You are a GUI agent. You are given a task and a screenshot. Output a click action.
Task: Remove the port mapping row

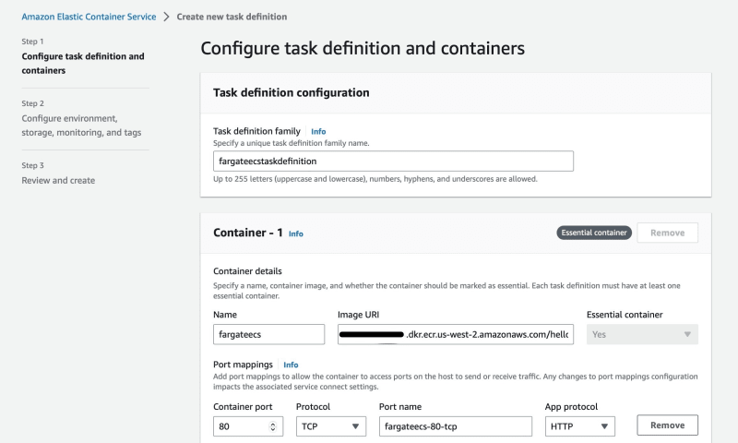[667, 425]
